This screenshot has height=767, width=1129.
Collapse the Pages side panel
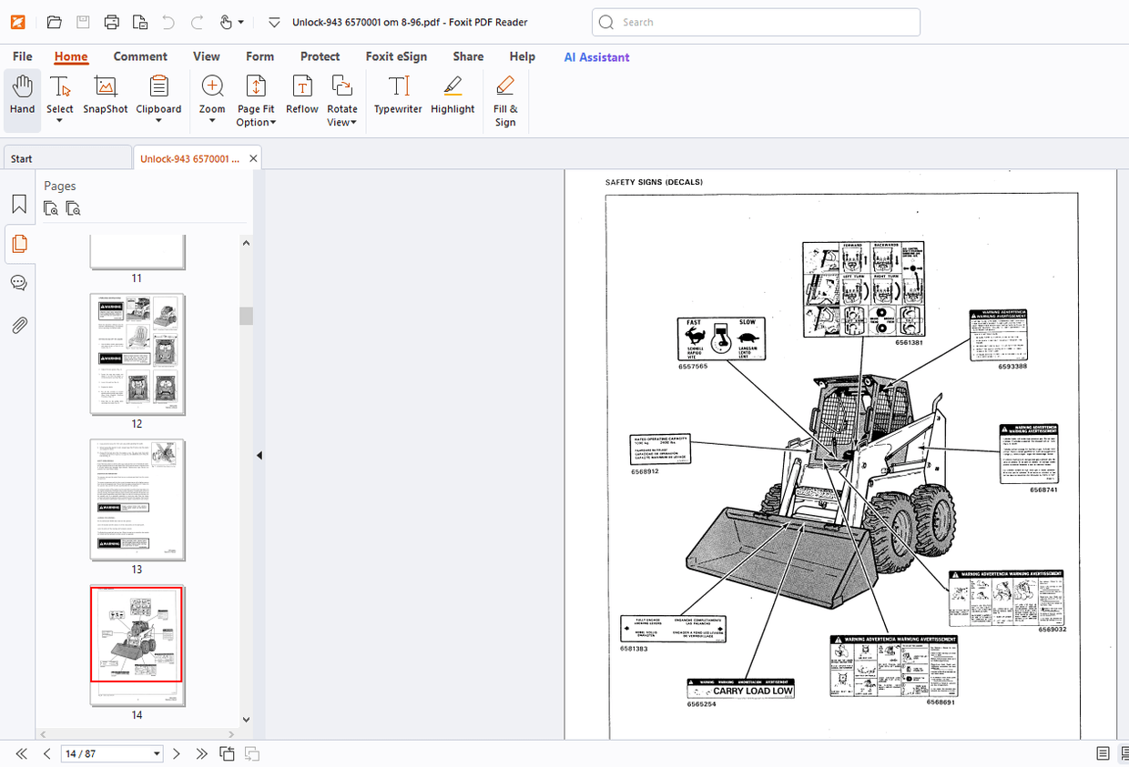259,454
